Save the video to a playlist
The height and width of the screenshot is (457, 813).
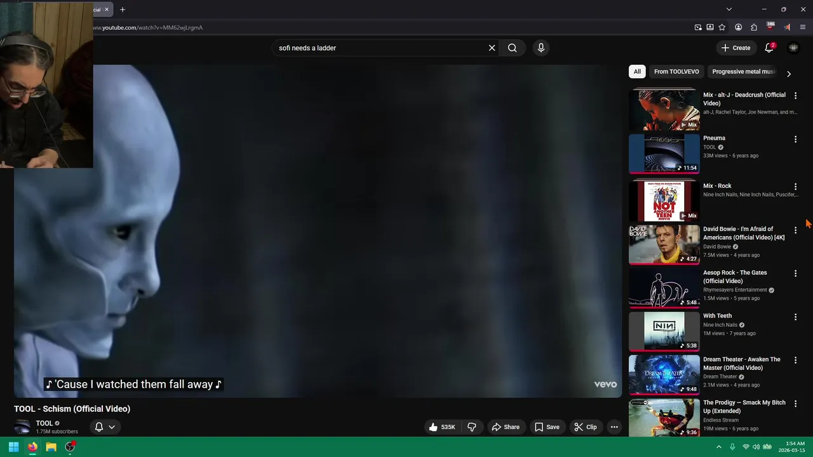click(x=548, y=427)
